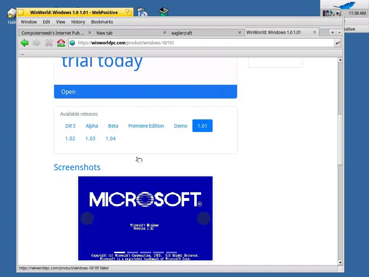Select the DR 5 release
The height and width of the screenshot is (277, 369).
[x=70, y=126]
